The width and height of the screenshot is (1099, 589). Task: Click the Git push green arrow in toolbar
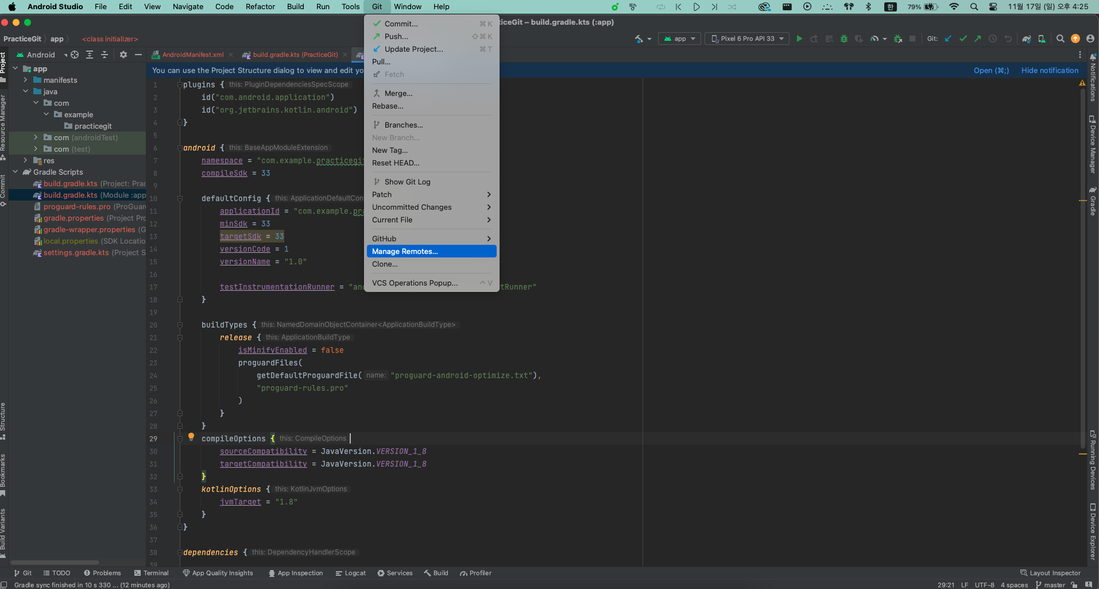pyautogui.click(x=978, y=39)
